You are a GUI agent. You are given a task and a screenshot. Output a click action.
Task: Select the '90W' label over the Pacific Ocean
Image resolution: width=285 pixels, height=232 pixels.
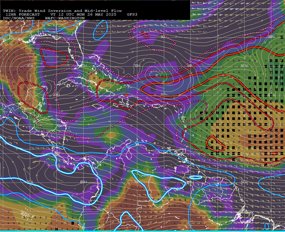30,182
